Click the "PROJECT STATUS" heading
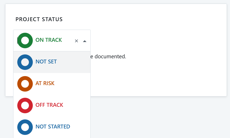Viewport: 230px width, 138px height. [39, 19]
